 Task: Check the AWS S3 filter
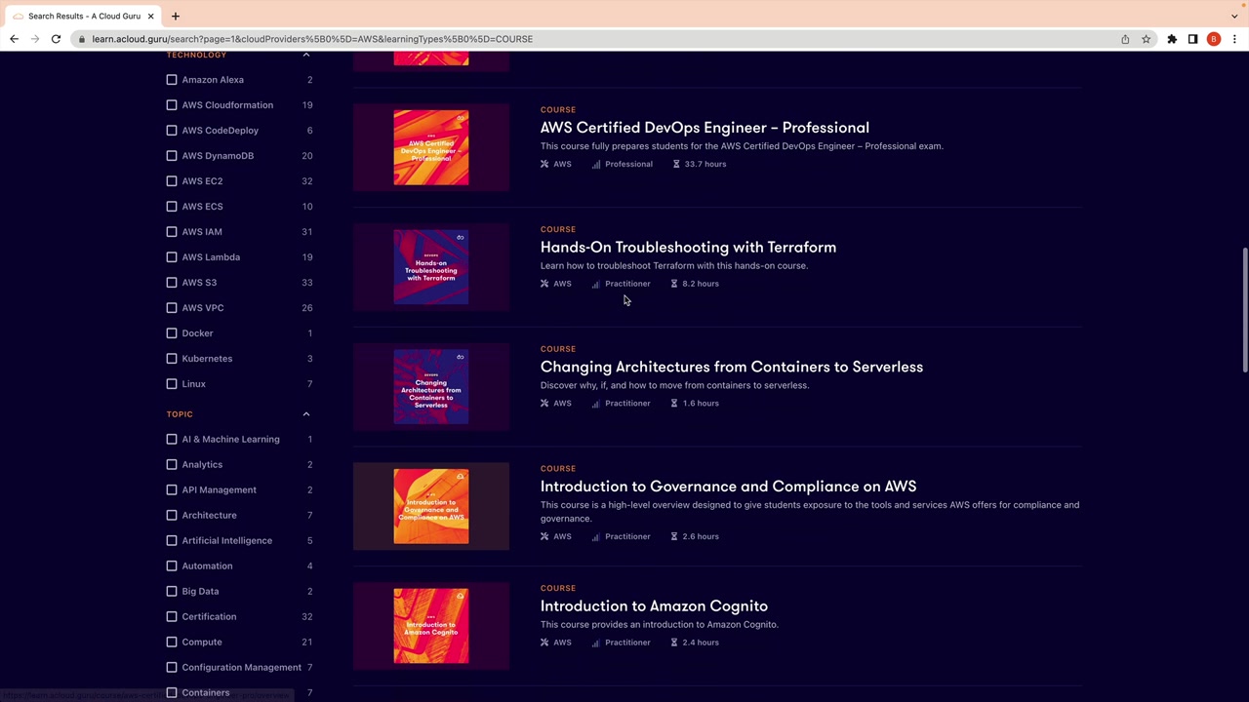point(172,283)
